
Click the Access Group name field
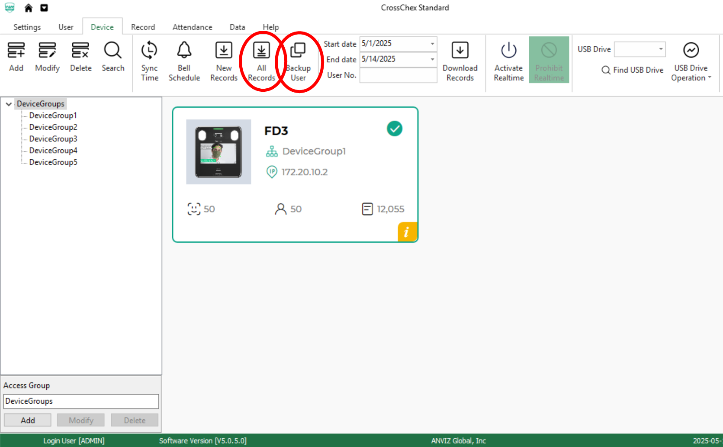coord(81,401)
